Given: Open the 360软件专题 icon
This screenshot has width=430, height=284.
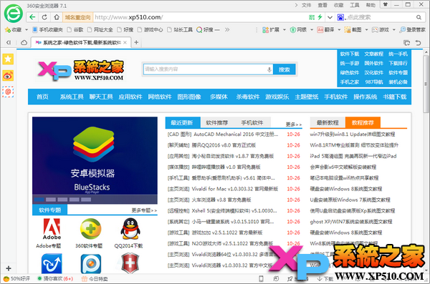Looking at the screenshot, I should [x=91, y=228].
